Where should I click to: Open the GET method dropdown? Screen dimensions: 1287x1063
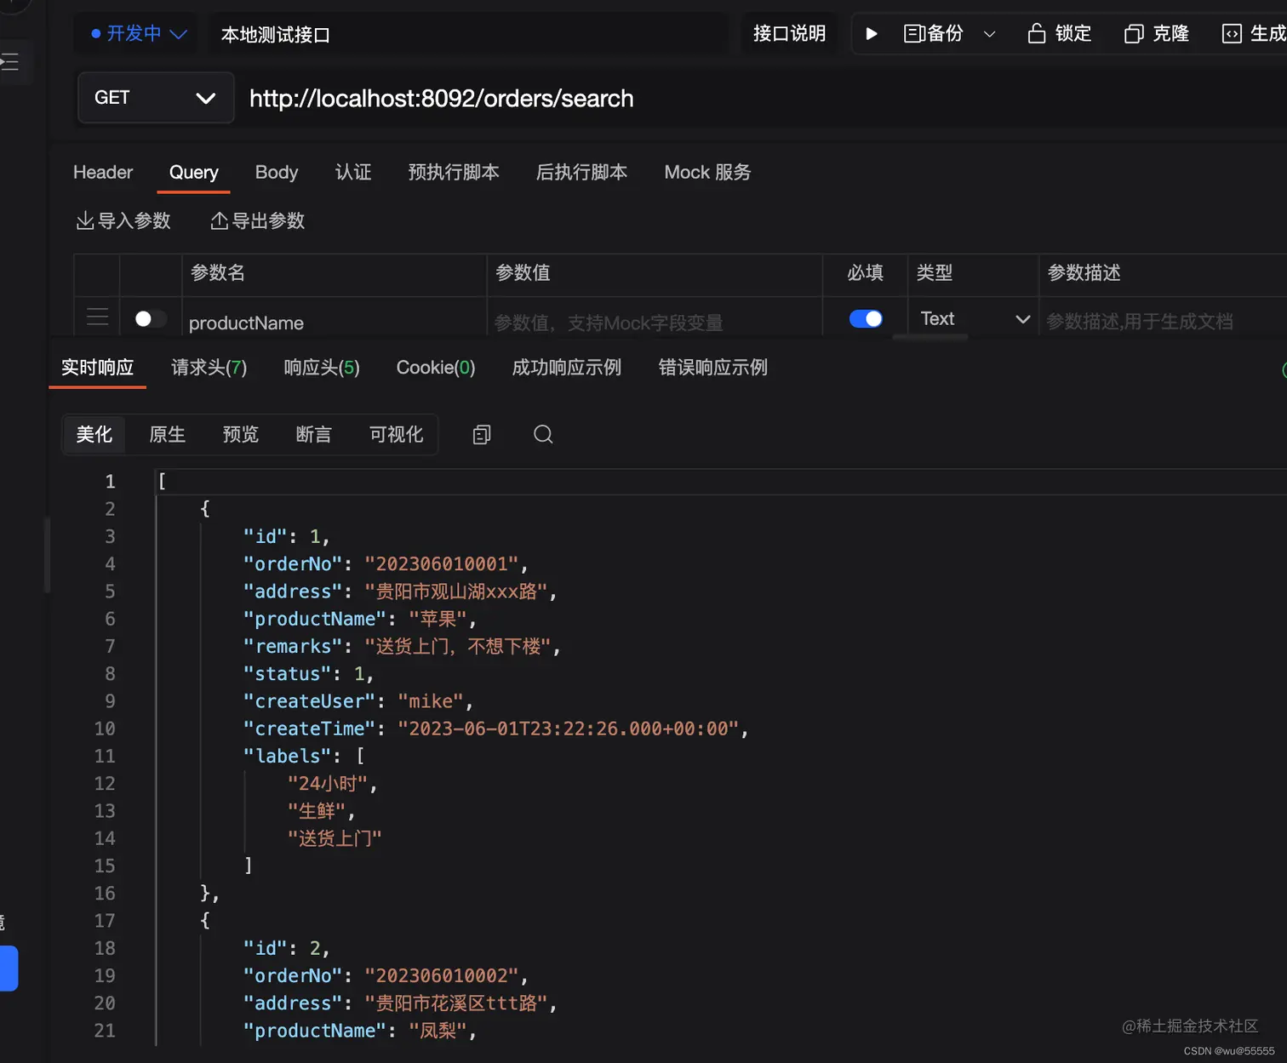click(x=156, y=98)
